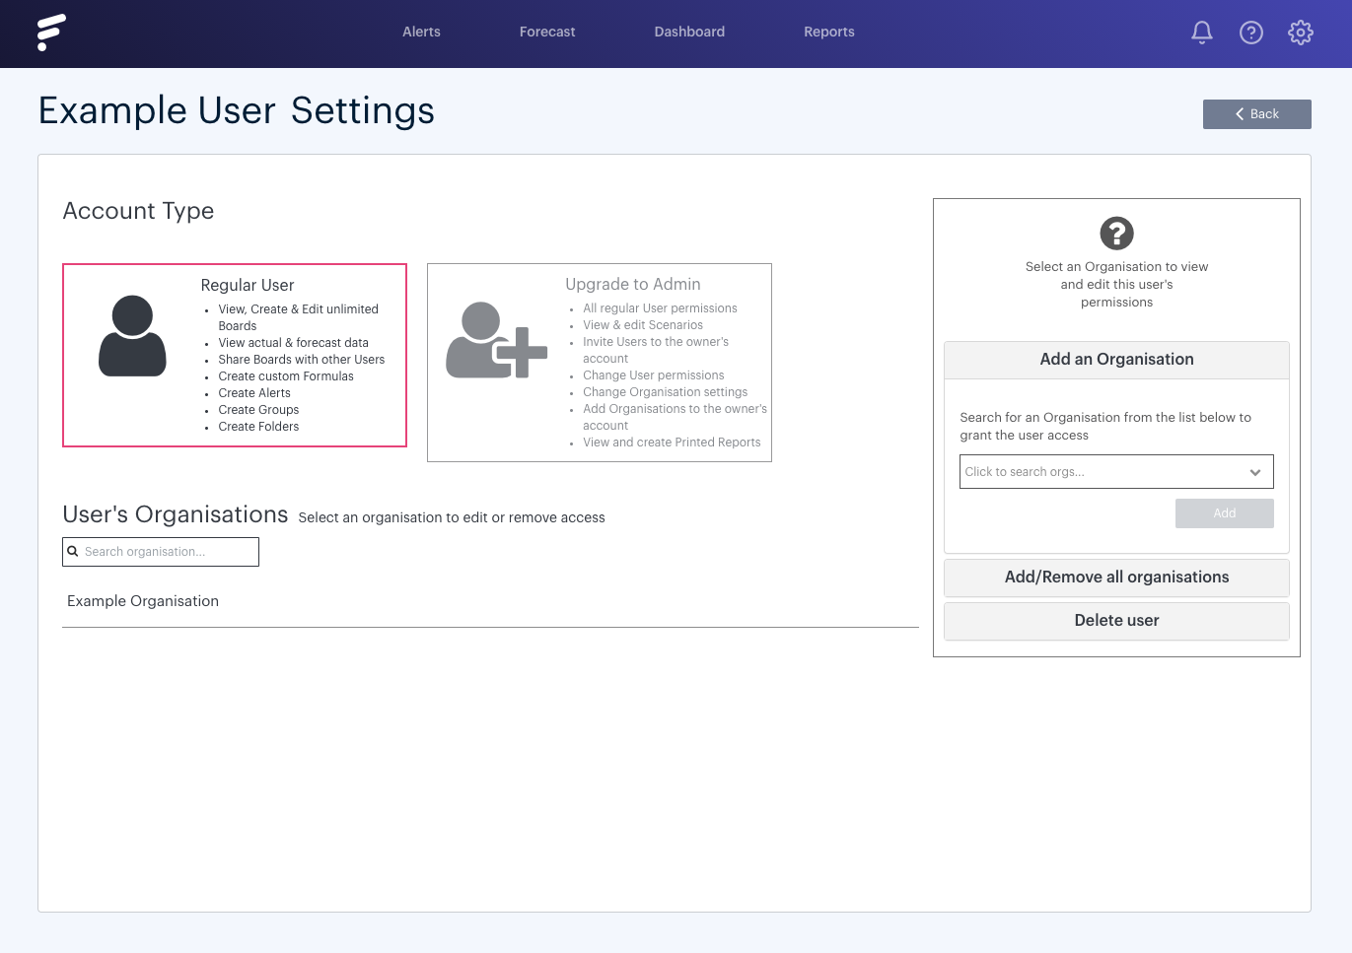Click 'Create Alerts' list item

point(254,393)
